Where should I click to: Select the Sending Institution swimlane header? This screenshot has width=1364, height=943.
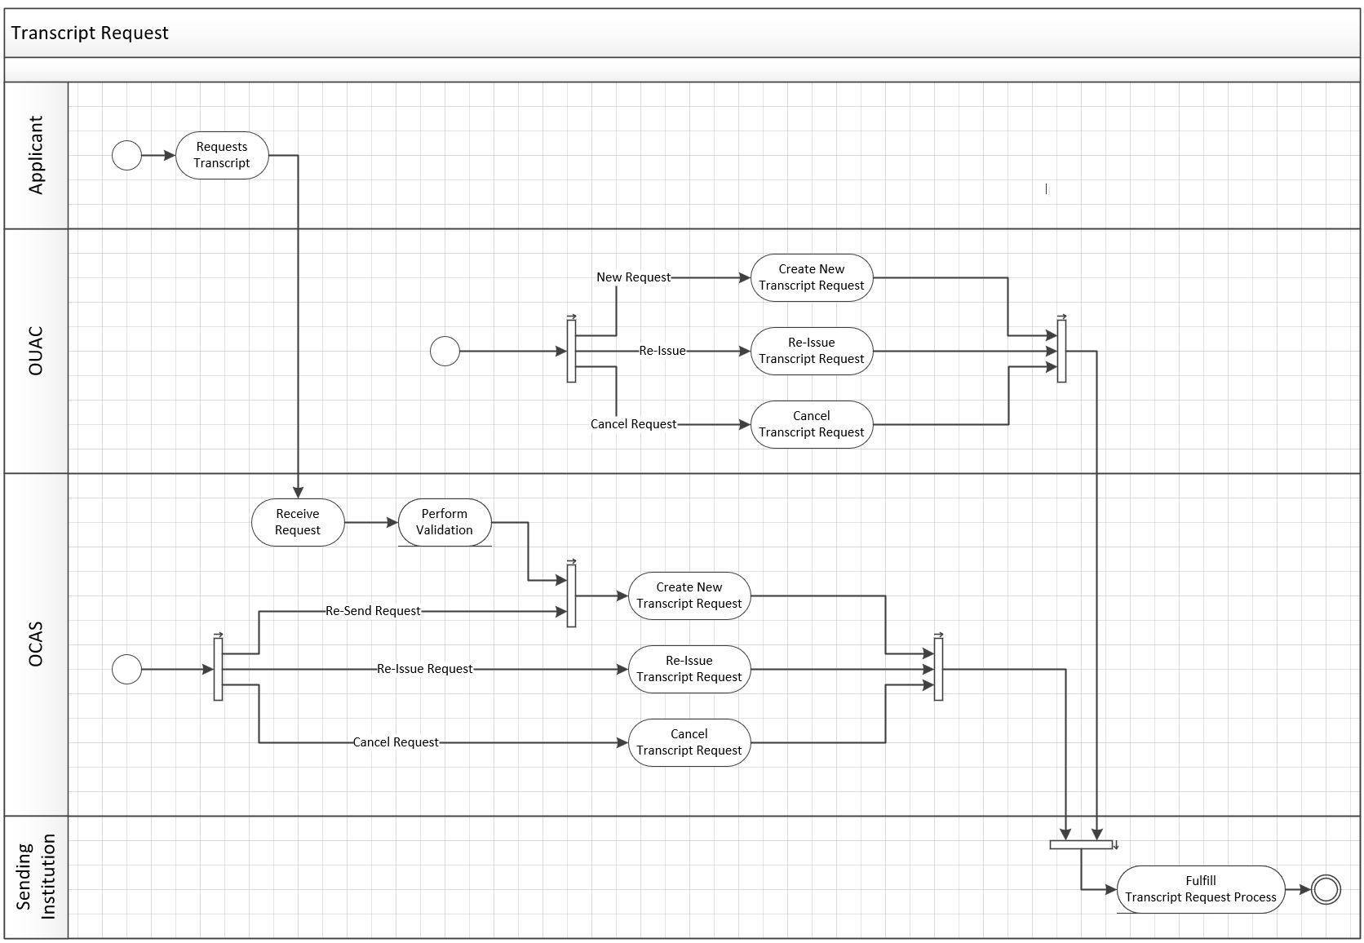(x=36, y=877)
